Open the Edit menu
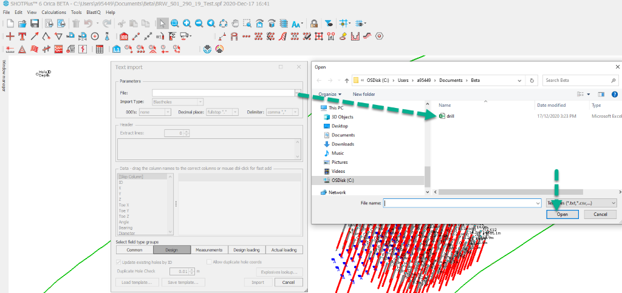 [19, 12]
